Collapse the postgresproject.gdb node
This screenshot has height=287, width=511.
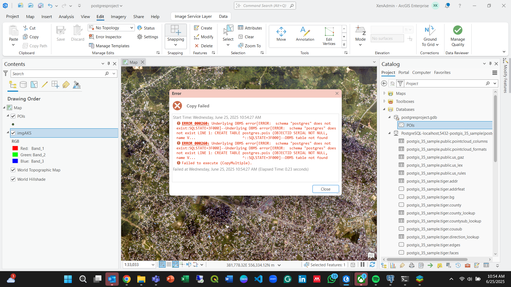390,117
